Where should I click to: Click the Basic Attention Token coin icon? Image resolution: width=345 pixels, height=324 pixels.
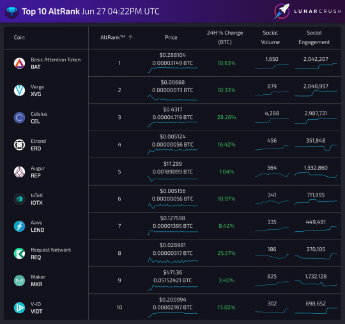pyautogui.click(x=19, y=63)
